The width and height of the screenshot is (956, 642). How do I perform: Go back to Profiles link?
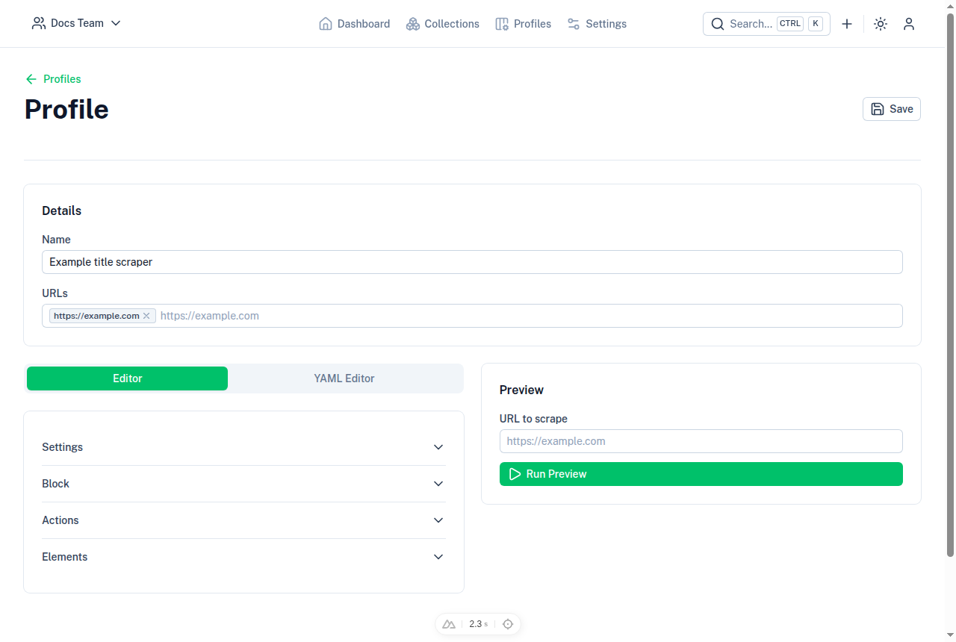click(x=53, y=79)
